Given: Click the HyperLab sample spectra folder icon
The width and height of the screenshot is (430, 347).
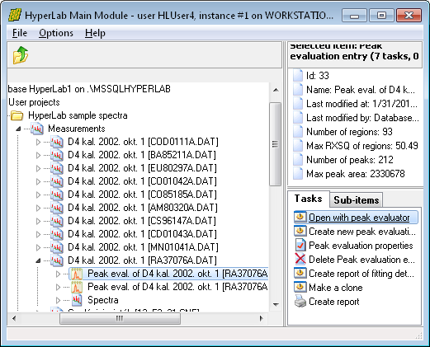Looking at the screenshot, I should 17,115.
